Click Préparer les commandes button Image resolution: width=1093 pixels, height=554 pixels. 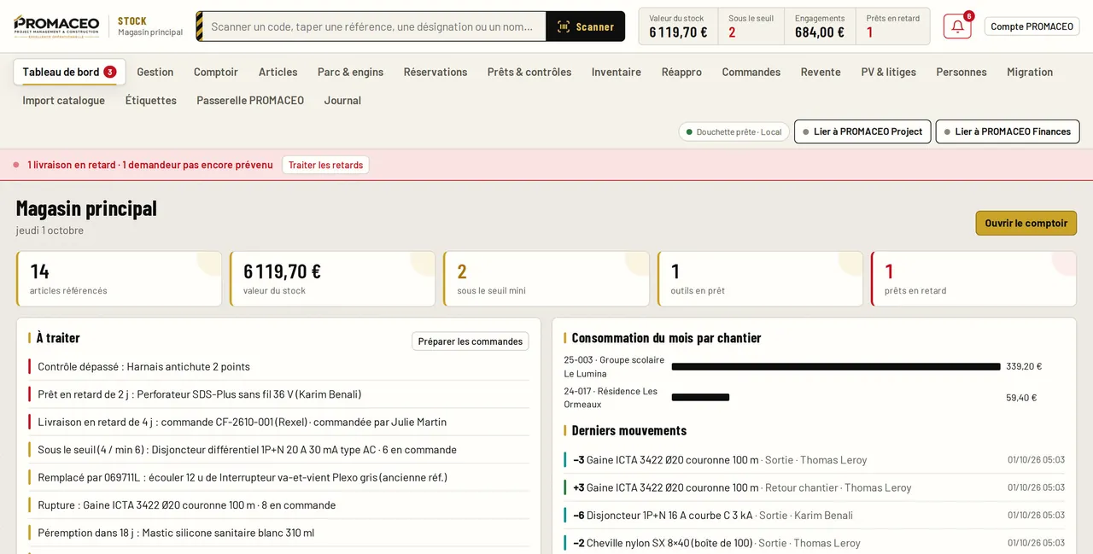(x=471, y=341)
